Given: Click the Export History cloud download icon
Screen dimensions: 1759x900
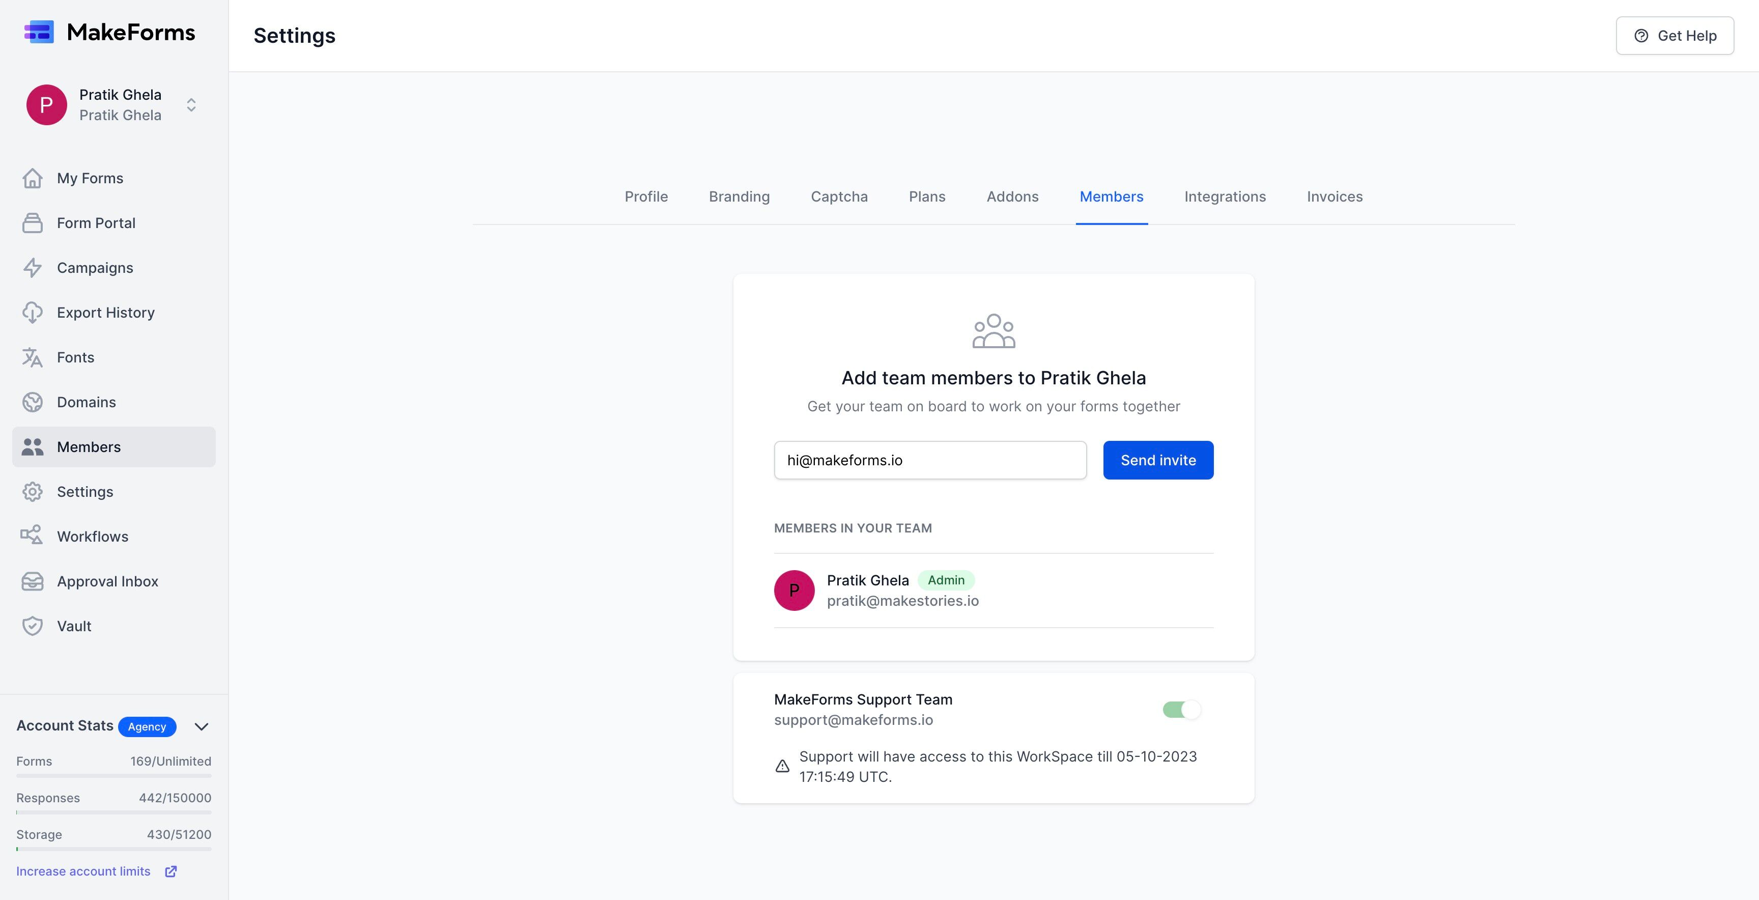Looking at the screenshot, I should [x=32, y=313].
